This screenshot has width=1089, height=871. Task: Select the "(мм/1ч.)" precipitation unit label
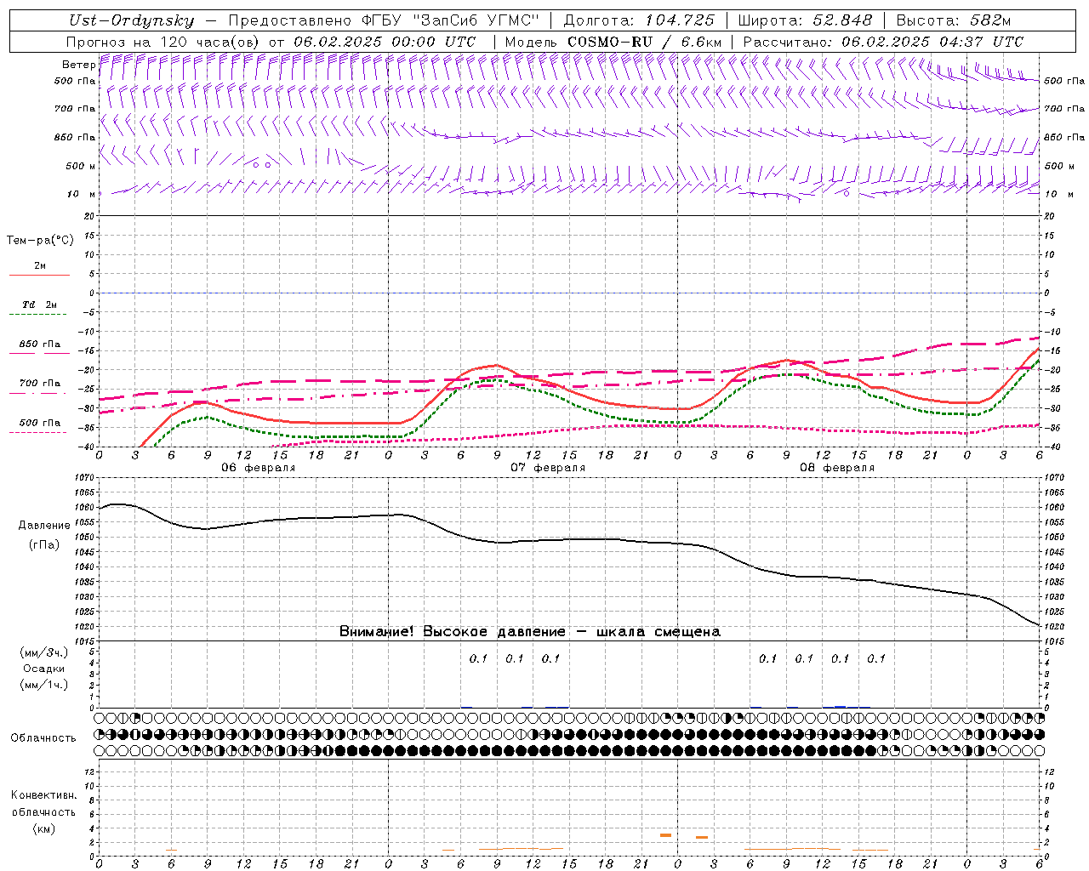pos(45,685)
